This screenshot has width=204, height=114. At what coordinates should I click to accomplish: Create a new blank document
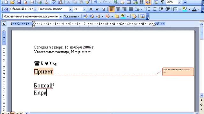(x=6, y=2)
